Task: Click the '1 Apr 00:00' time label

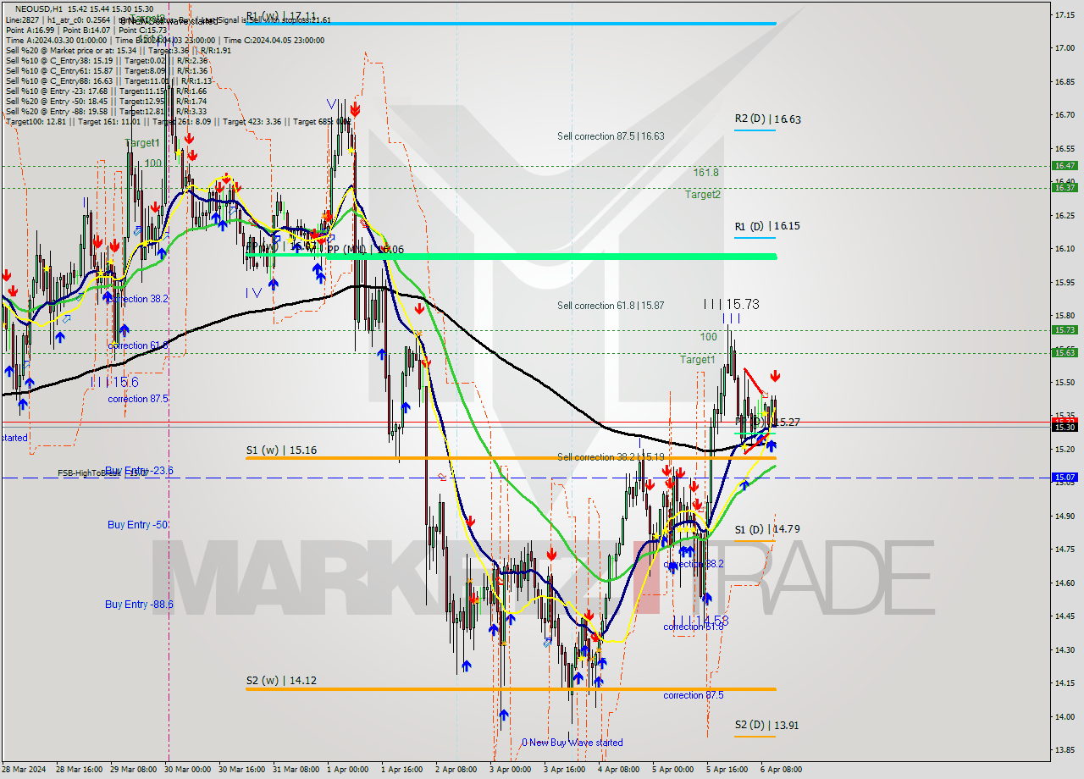Action: click(347, 770)
